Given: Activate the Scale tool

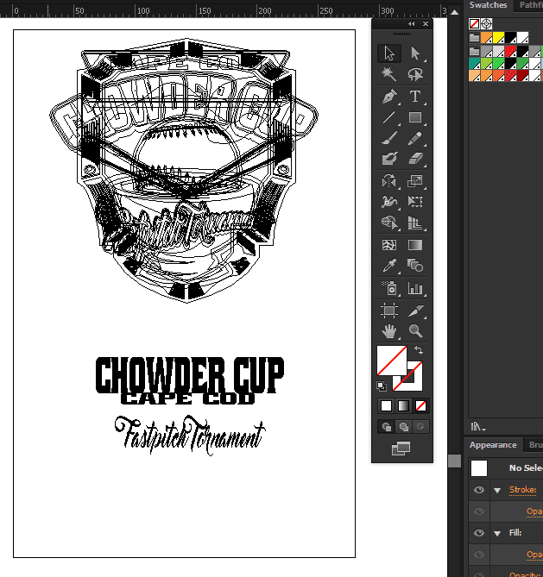Looking at the screenshot, I should [x=415, y=181].
